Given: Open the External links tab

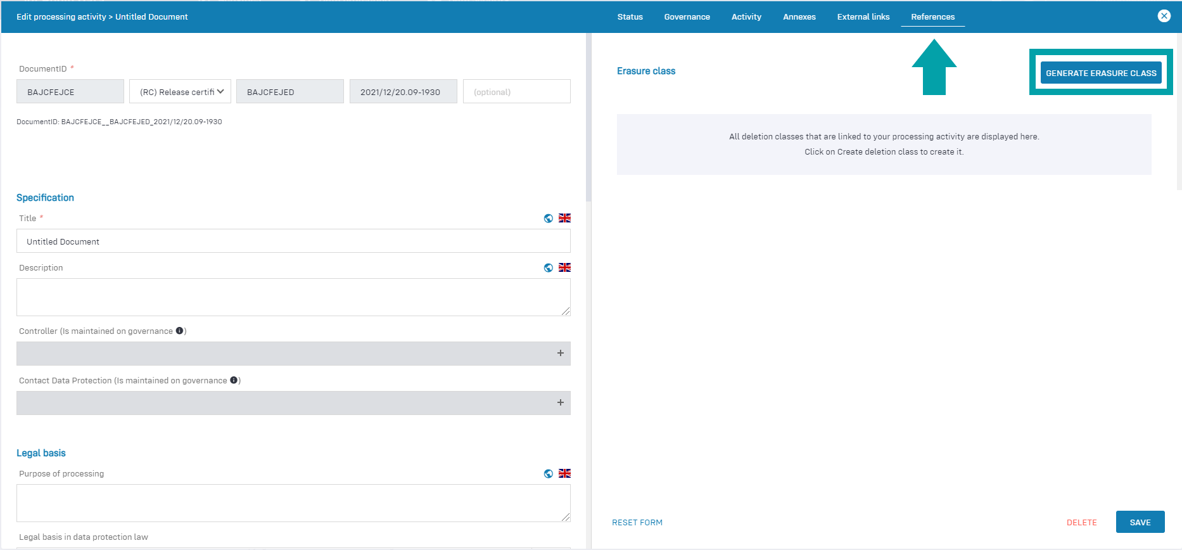Looking at the screenshot, I should [x=863, y=17].
